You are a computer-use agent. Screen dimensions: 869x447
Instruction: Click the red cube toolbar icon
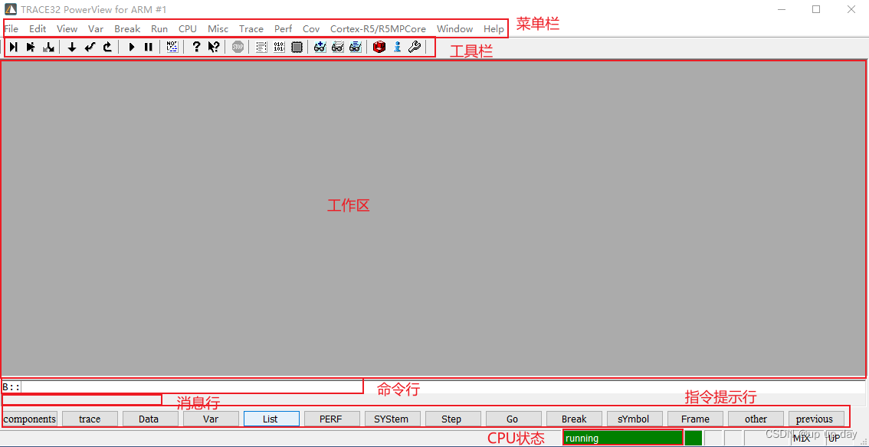coord(379,47)
